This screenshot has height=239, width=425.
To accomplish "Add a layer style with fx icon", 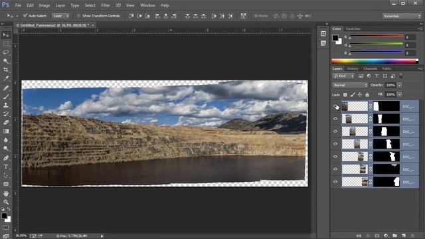I will click(368, 236).
